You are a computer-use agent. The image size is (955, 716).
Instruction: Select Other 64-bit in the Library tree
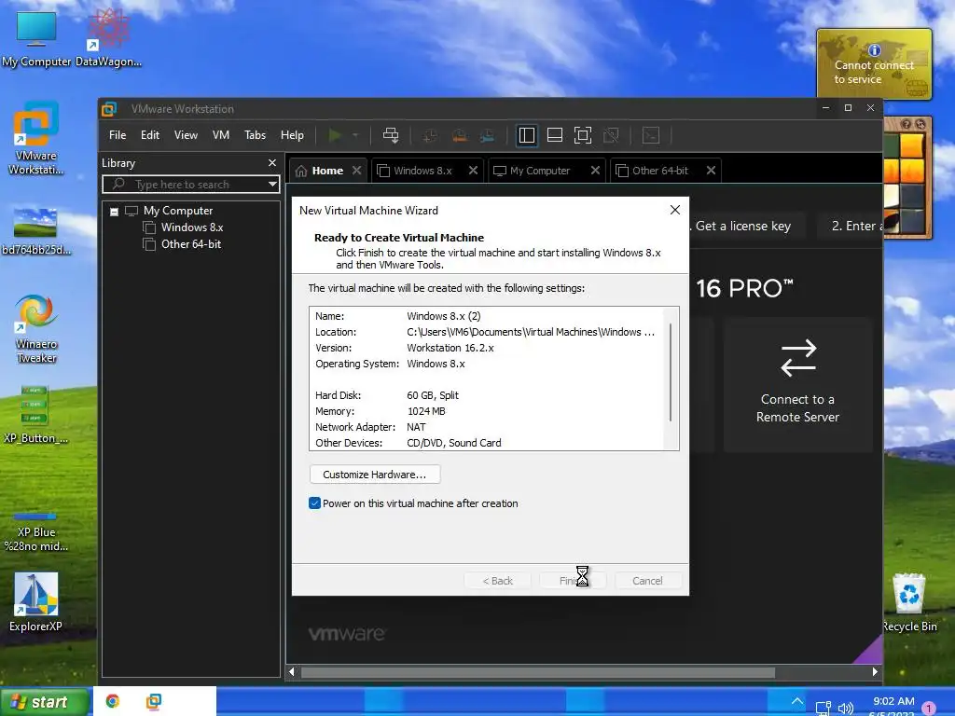pyautogui.click(x=190, y=244)
